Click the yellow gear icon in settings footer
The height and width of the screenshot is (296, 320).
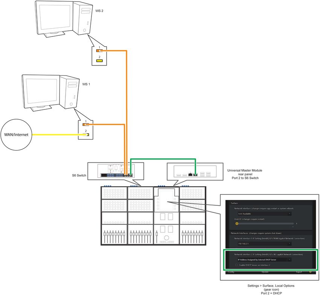[x=311, y=272]
